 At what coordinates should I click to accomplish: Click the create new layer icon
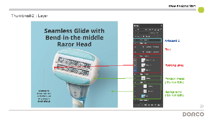point(155,105)
